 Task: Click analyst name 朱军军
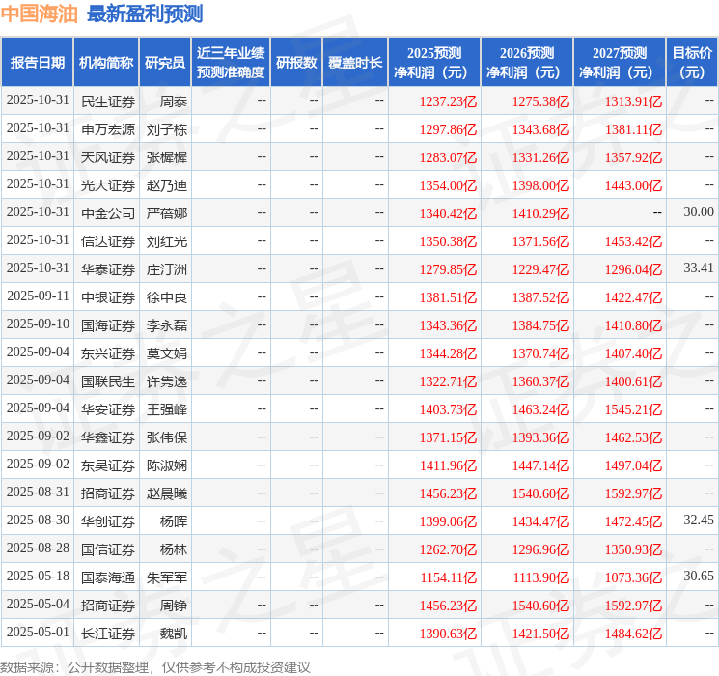(x=167, y=577)
